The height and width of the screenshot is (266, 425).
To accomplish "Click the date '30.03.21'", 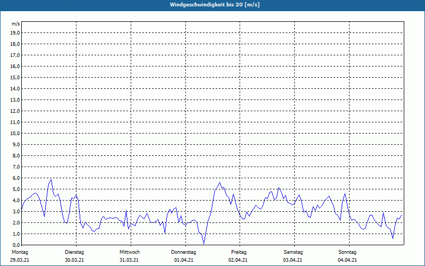I will 74,260.
